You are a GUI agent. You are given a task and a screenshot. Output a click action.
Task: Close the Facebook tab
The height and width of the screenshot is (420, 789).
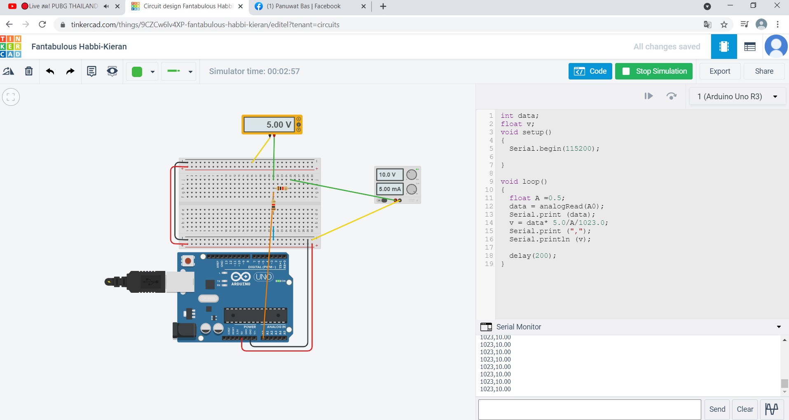coord(363,6)
